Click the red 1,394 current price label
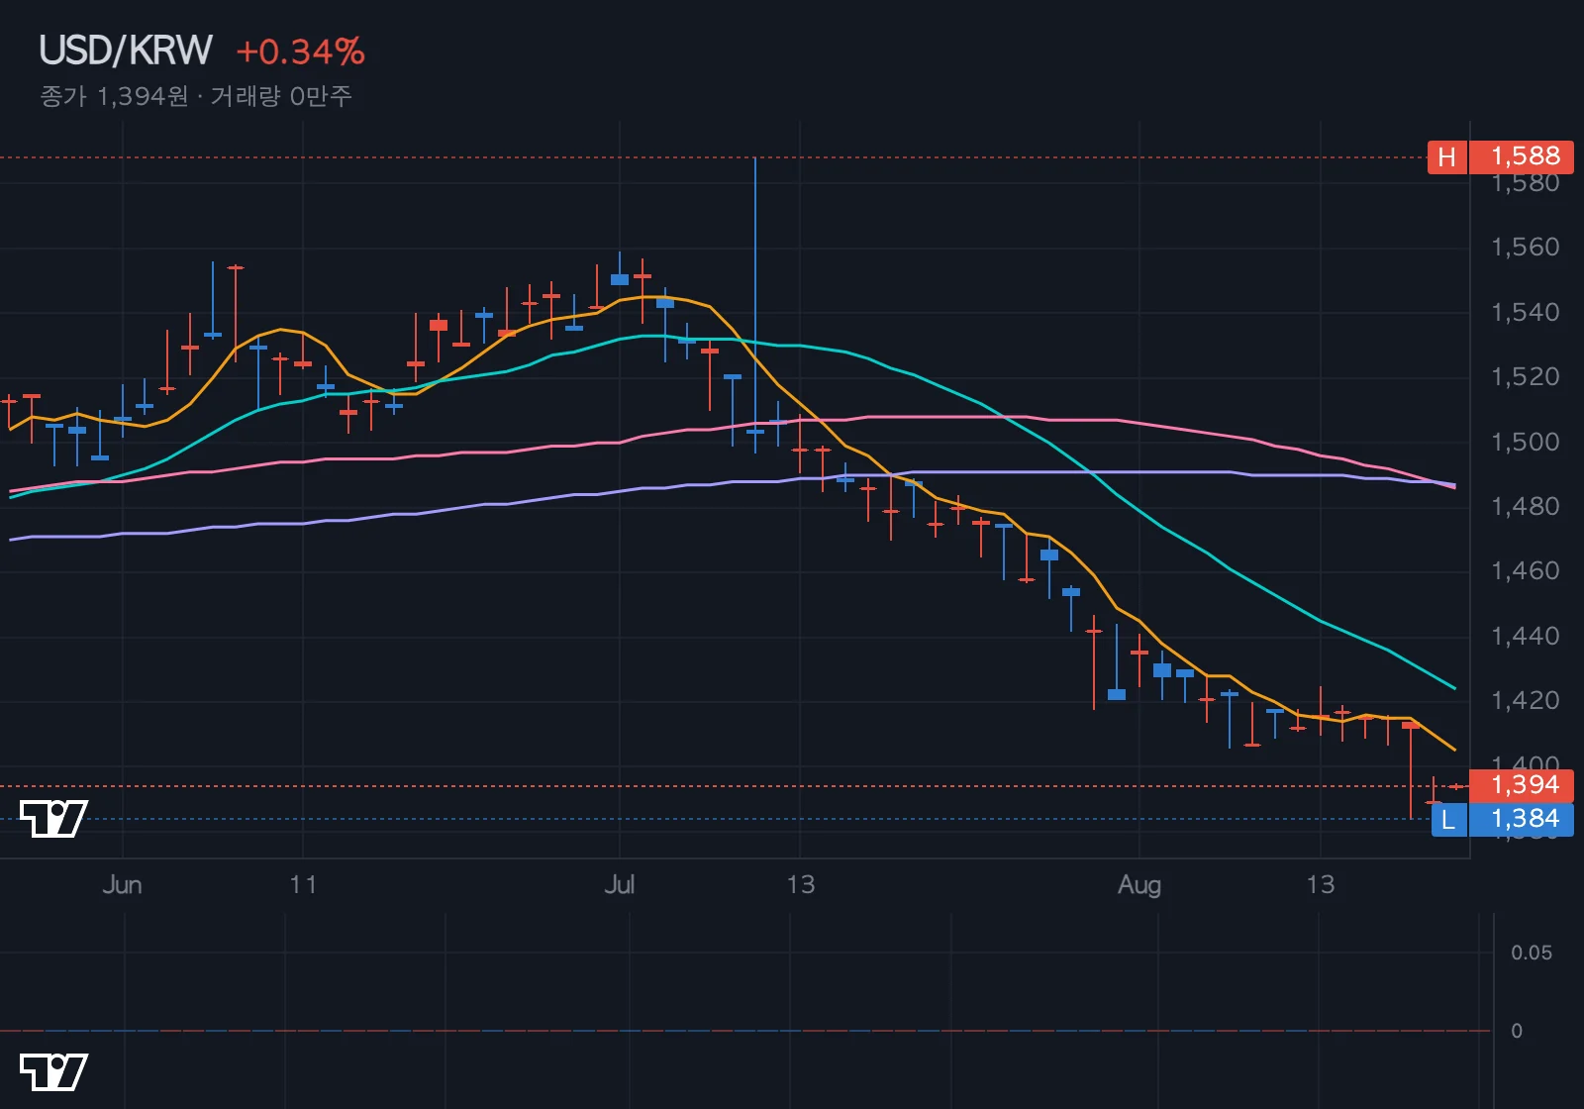The height and width of the screenshot is (1109, 1584). point(1523,785)
